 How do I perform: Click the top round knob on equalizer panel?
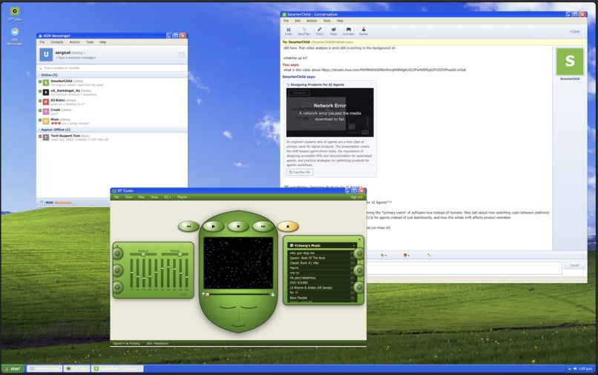(118, 253)
